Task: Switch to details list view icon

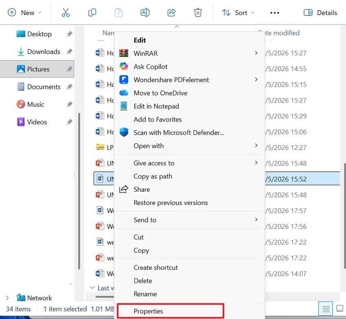Action: pyautogui.click(x=326, y=309)
